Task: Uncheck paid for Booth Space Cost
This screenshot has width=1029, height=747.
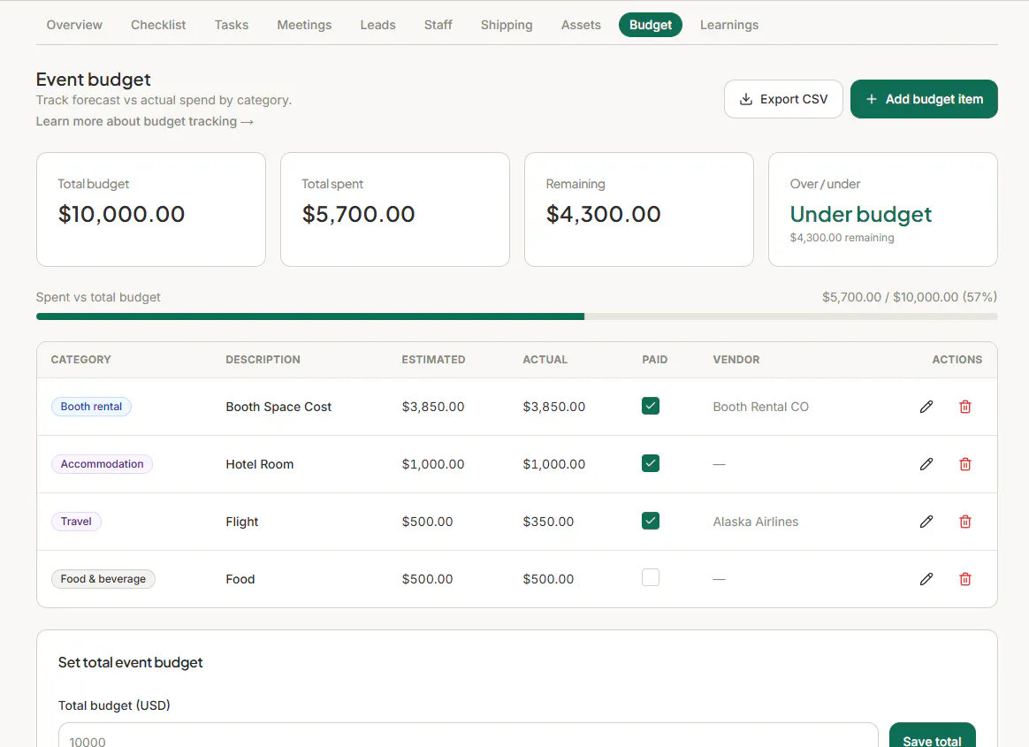Action: click(x=651, y=406)
